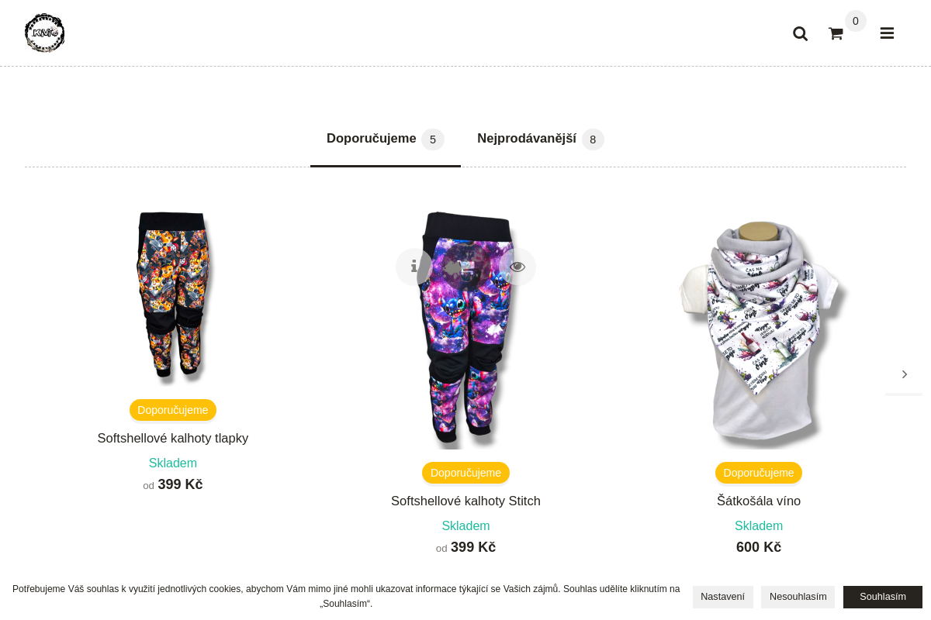The image size is (931, 620).
Task: Open the shopping cart icon
Action: [x=836, y=33]
